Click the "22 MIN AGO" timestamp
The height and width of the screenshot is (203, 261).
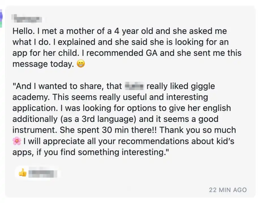[228, 190]
